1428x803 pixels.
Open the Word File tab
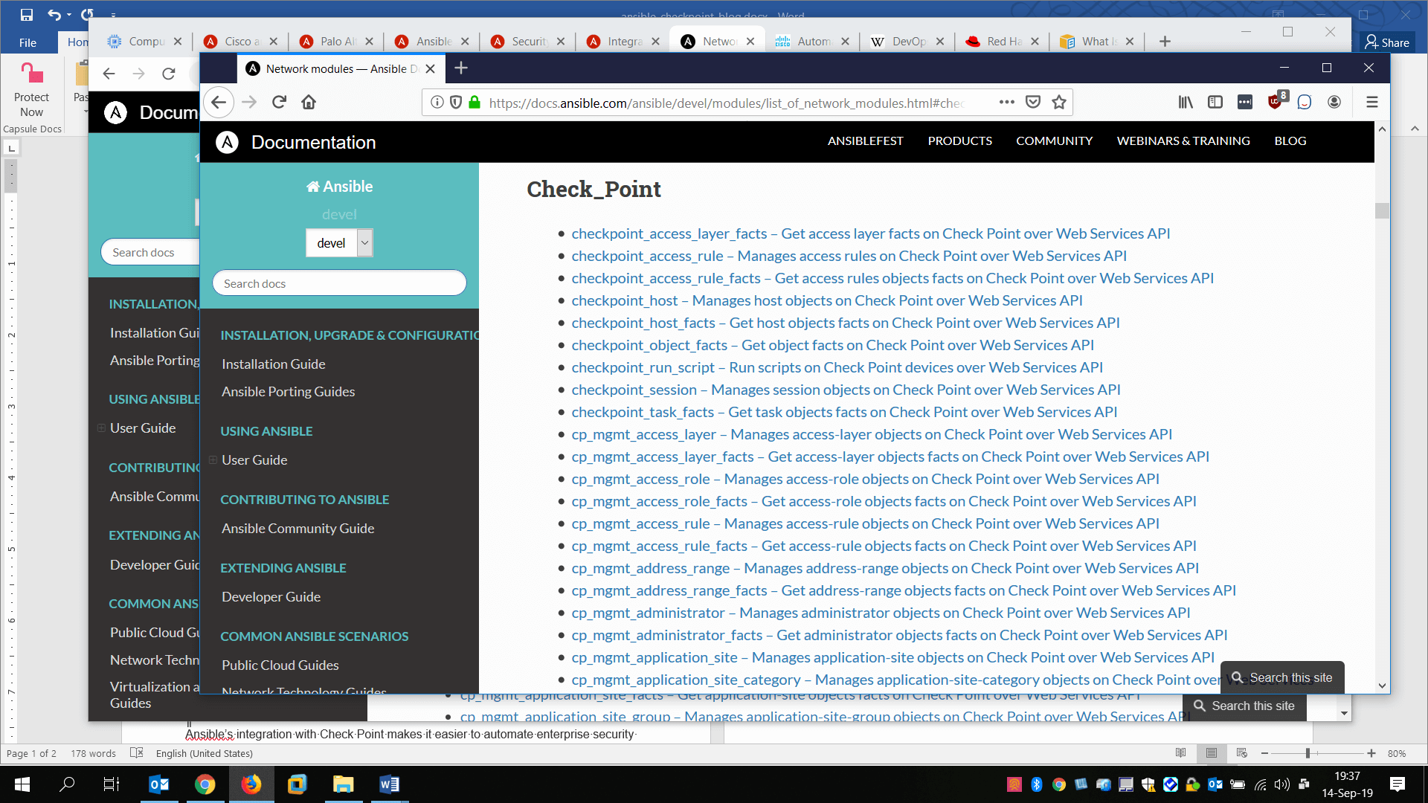[28, 42]
